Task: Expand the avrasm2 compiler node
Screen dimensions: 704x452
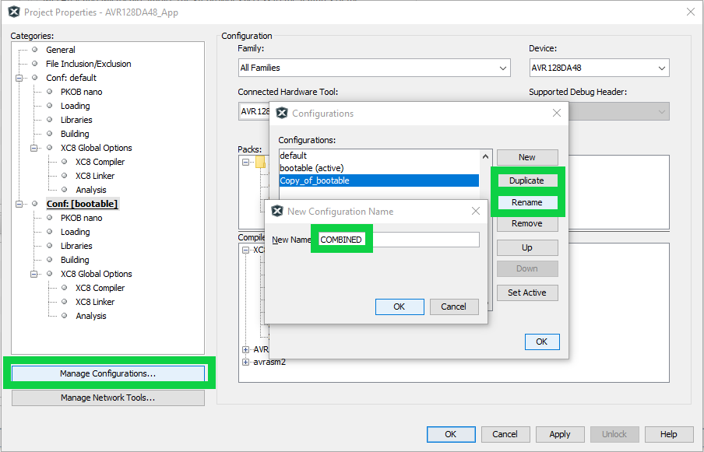Action: (246, 363)
